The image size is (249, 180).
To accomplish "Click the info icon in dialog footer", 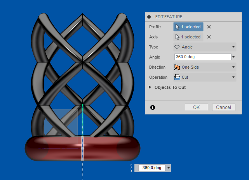I will click(x=153, y=107).
